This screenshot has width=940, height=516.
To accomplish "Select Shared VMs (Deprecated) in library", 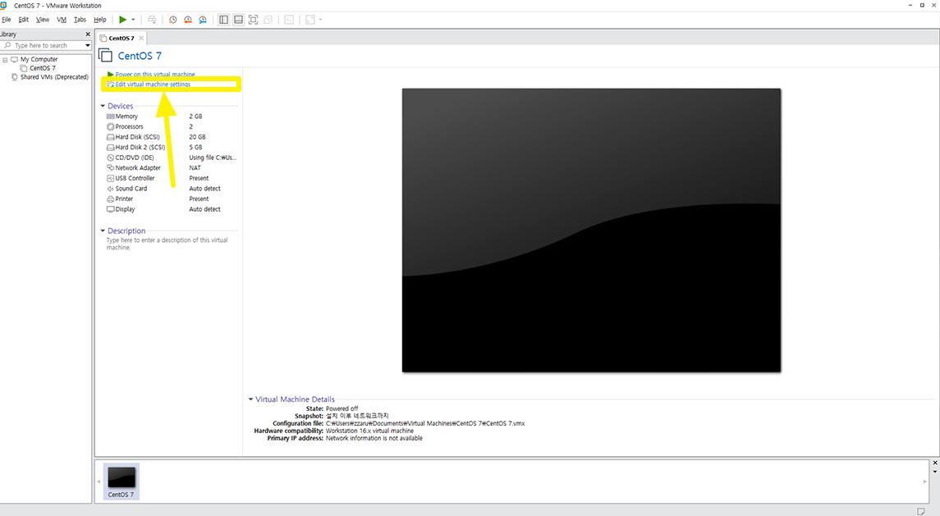I will coord(54,77).
